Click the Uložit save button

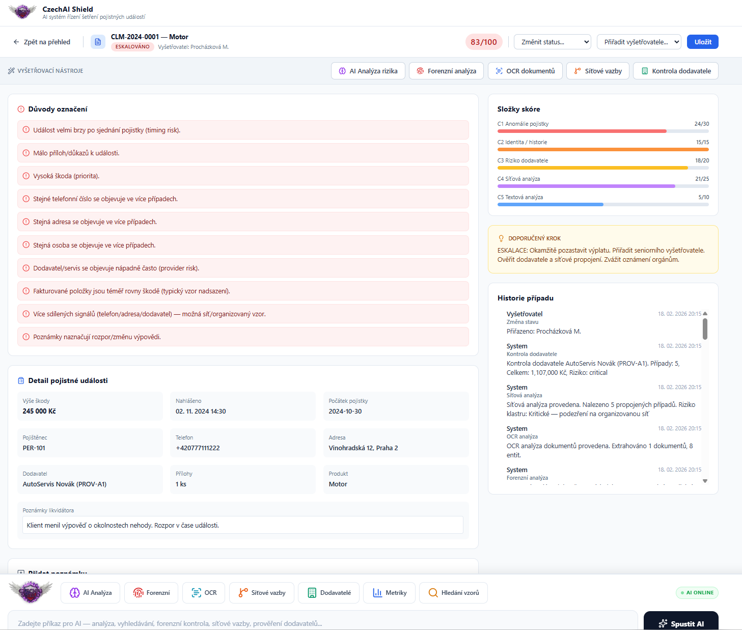click(x=703, y=42)
